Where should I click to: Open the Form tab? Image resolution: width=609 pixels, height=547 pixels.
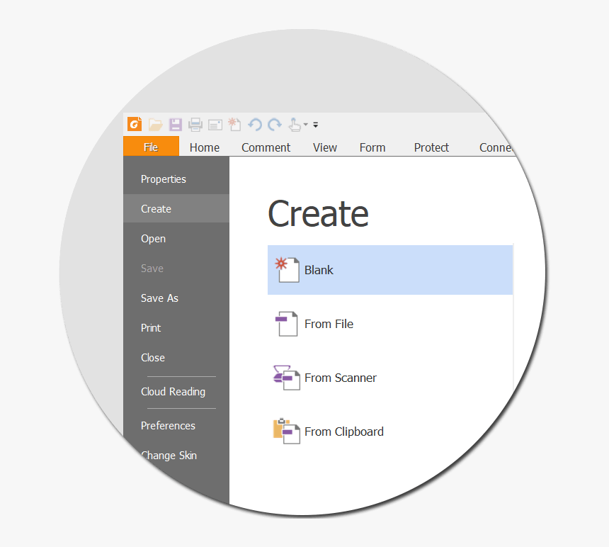point(372,147)
